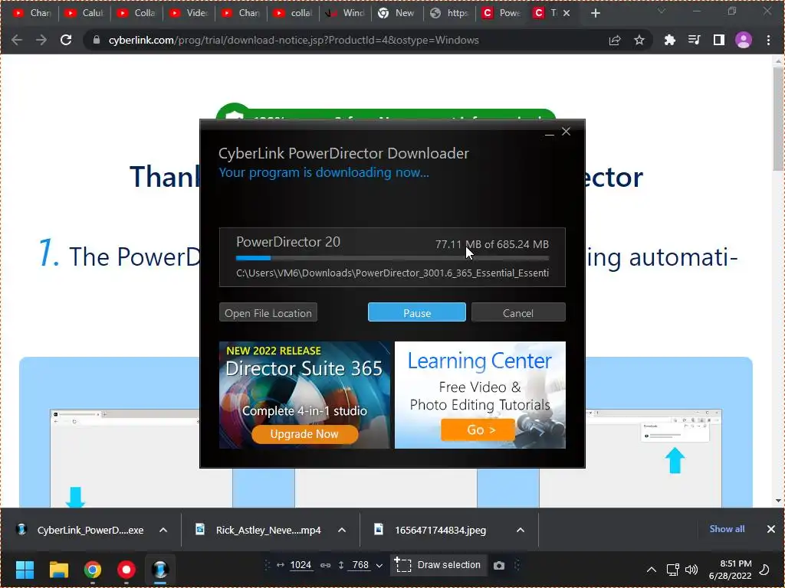The height and width of the screenshot is (588, 785).
Task: Click the capture width field 1024
Action: pyautogui.click(x=301, y=565)
